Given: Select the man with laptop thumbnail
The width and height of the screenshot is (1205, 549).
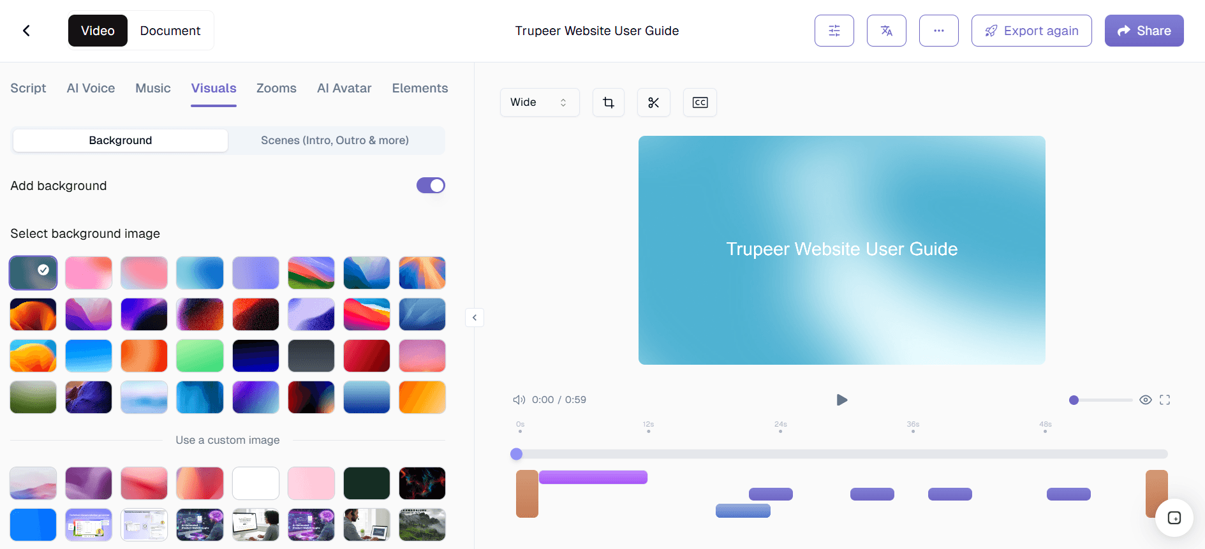Looking at the screenshot, I should (367, 525).
